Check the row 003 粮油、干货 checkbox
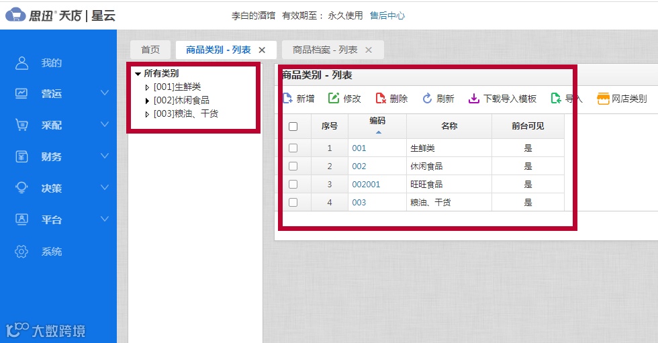 pyautogui.click(x=293, y=202)
